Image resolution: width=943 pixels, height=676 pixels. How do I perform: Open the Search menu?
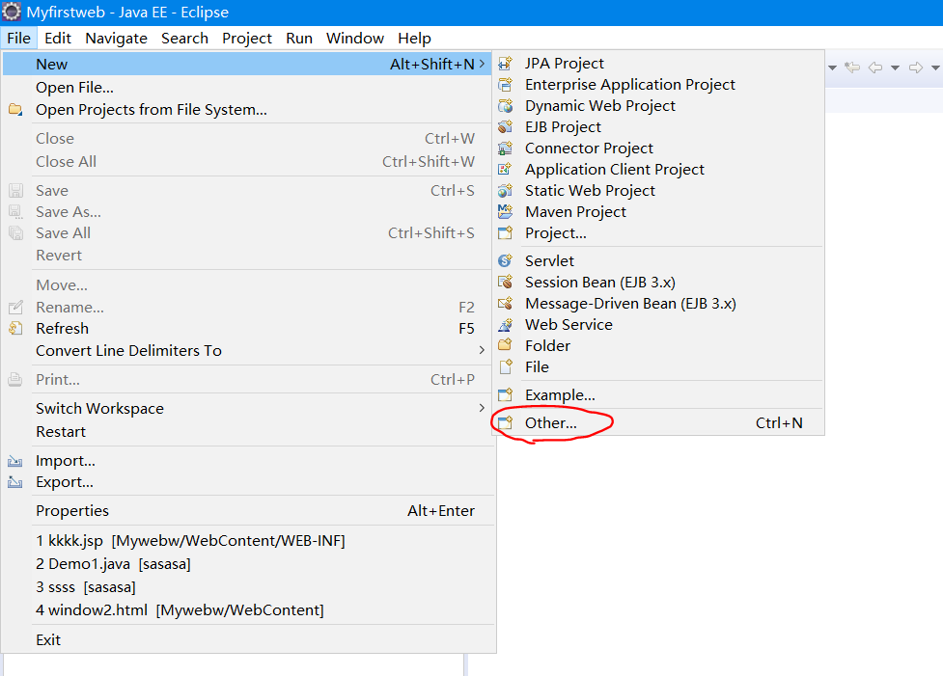tap(184, 38)
